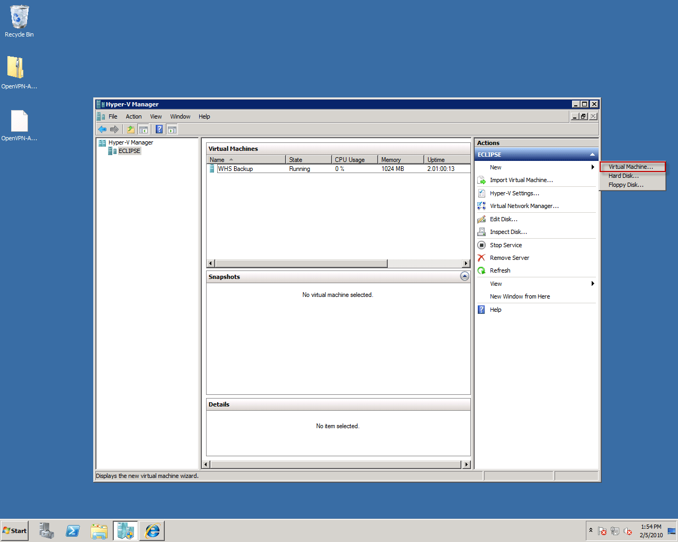678x542 pixels.
Task: Open the File menu
Action: click(113, 116)
